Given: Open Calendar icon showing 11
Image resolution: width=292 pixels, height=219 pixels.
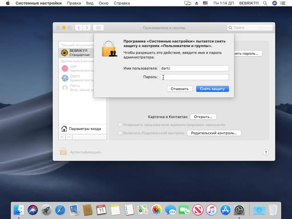Looking at the screenshot, I should (101, 210).
